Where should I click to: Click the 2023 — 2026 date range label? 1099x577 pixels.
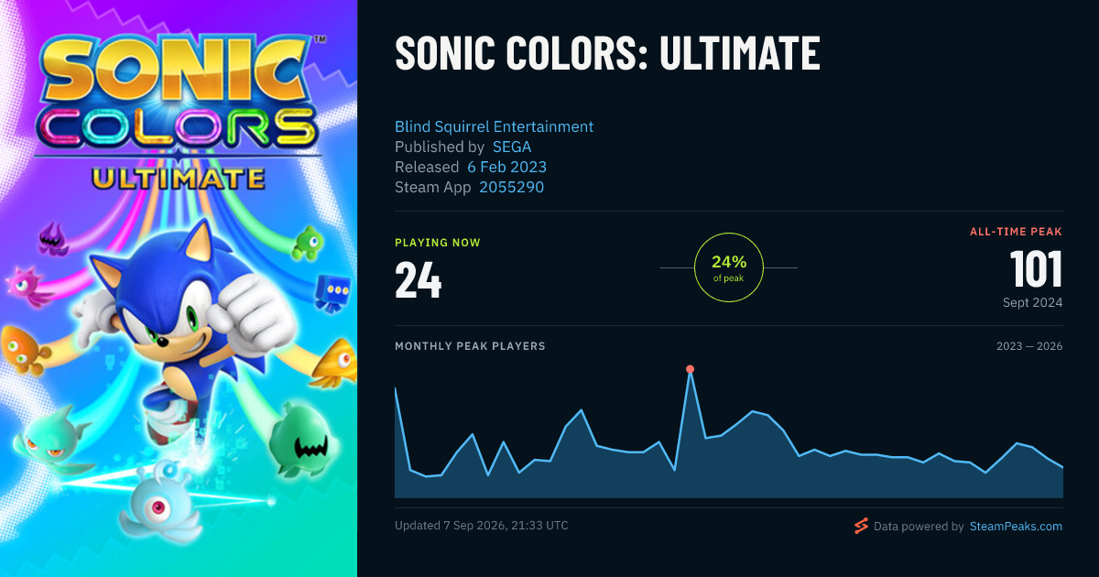click(1029, 346)
